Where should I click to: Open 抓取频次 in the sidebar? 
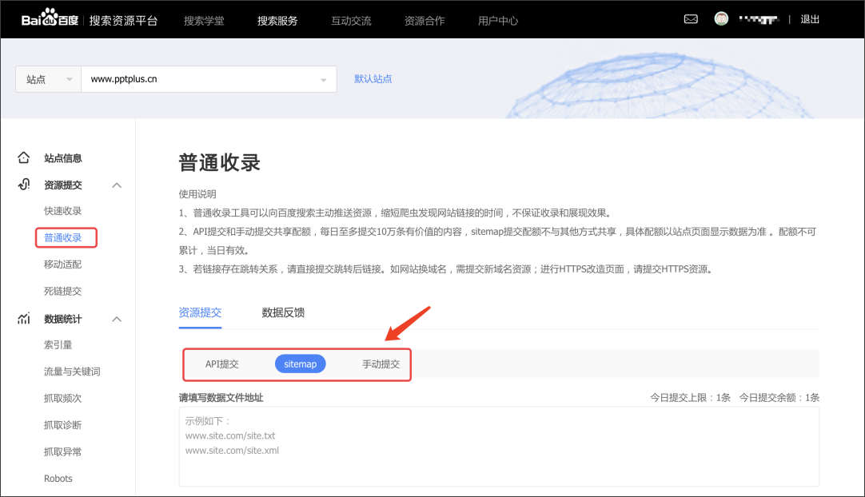click(x=63, y=398)
